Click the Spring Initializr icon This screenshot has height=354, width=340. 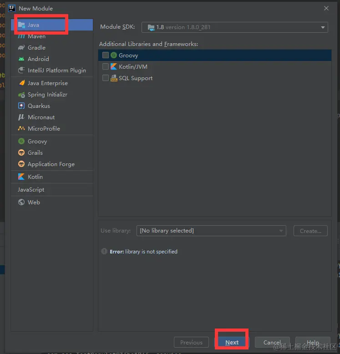click(x=21, y=95)
